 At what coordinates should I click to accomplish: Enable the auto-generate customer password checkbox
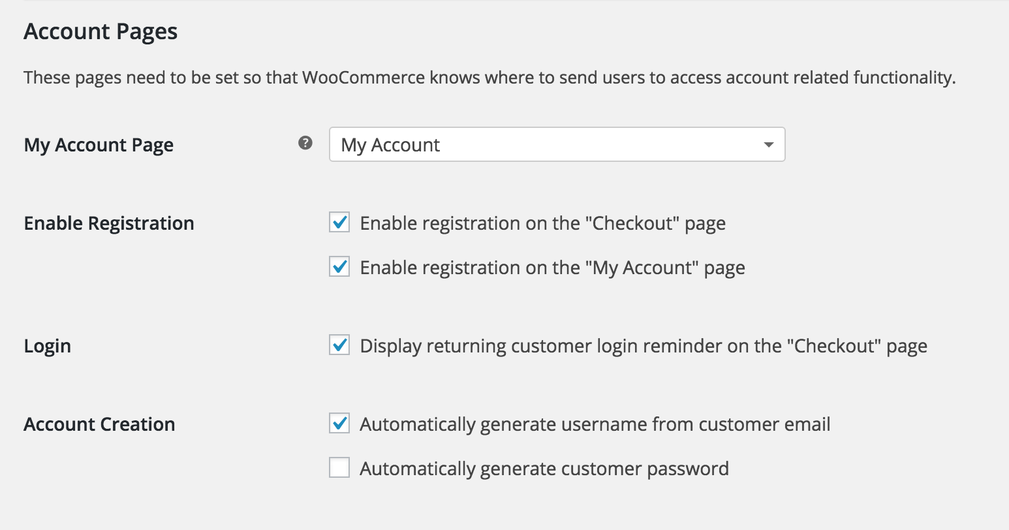[339, 468]
